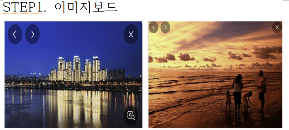Image resolution: width=289 pixels, height=130 pixels.
Task: Place cursor in the word 이미지보드
Action: coord(86,8)
